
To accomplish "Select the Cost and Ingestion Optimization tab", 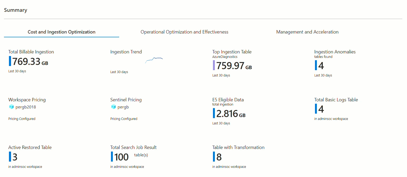I will (61, 32).
